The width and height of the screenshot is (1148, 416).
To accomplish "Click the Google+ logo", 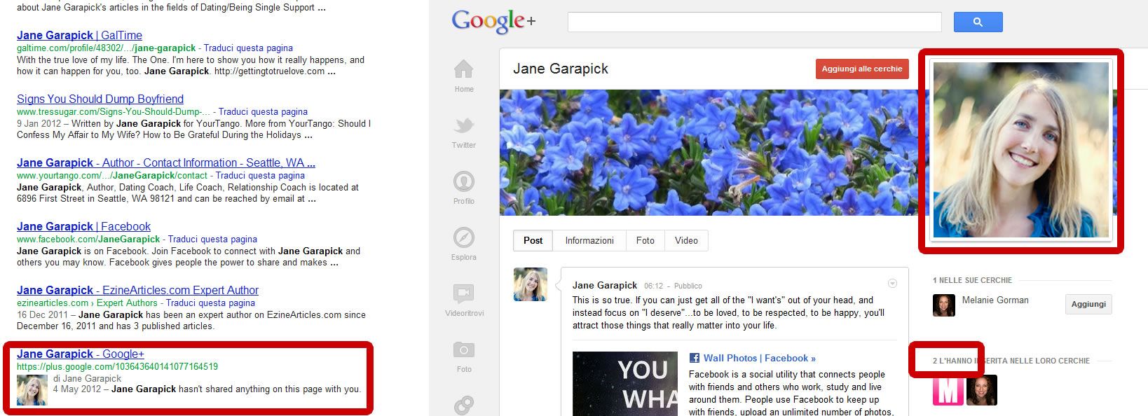I will [x=494, y=22].
